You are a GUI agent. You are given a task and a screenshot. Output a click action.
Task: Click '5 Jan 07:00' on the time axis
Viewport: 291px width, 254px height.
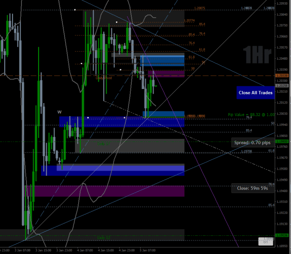tap(148, 250)
